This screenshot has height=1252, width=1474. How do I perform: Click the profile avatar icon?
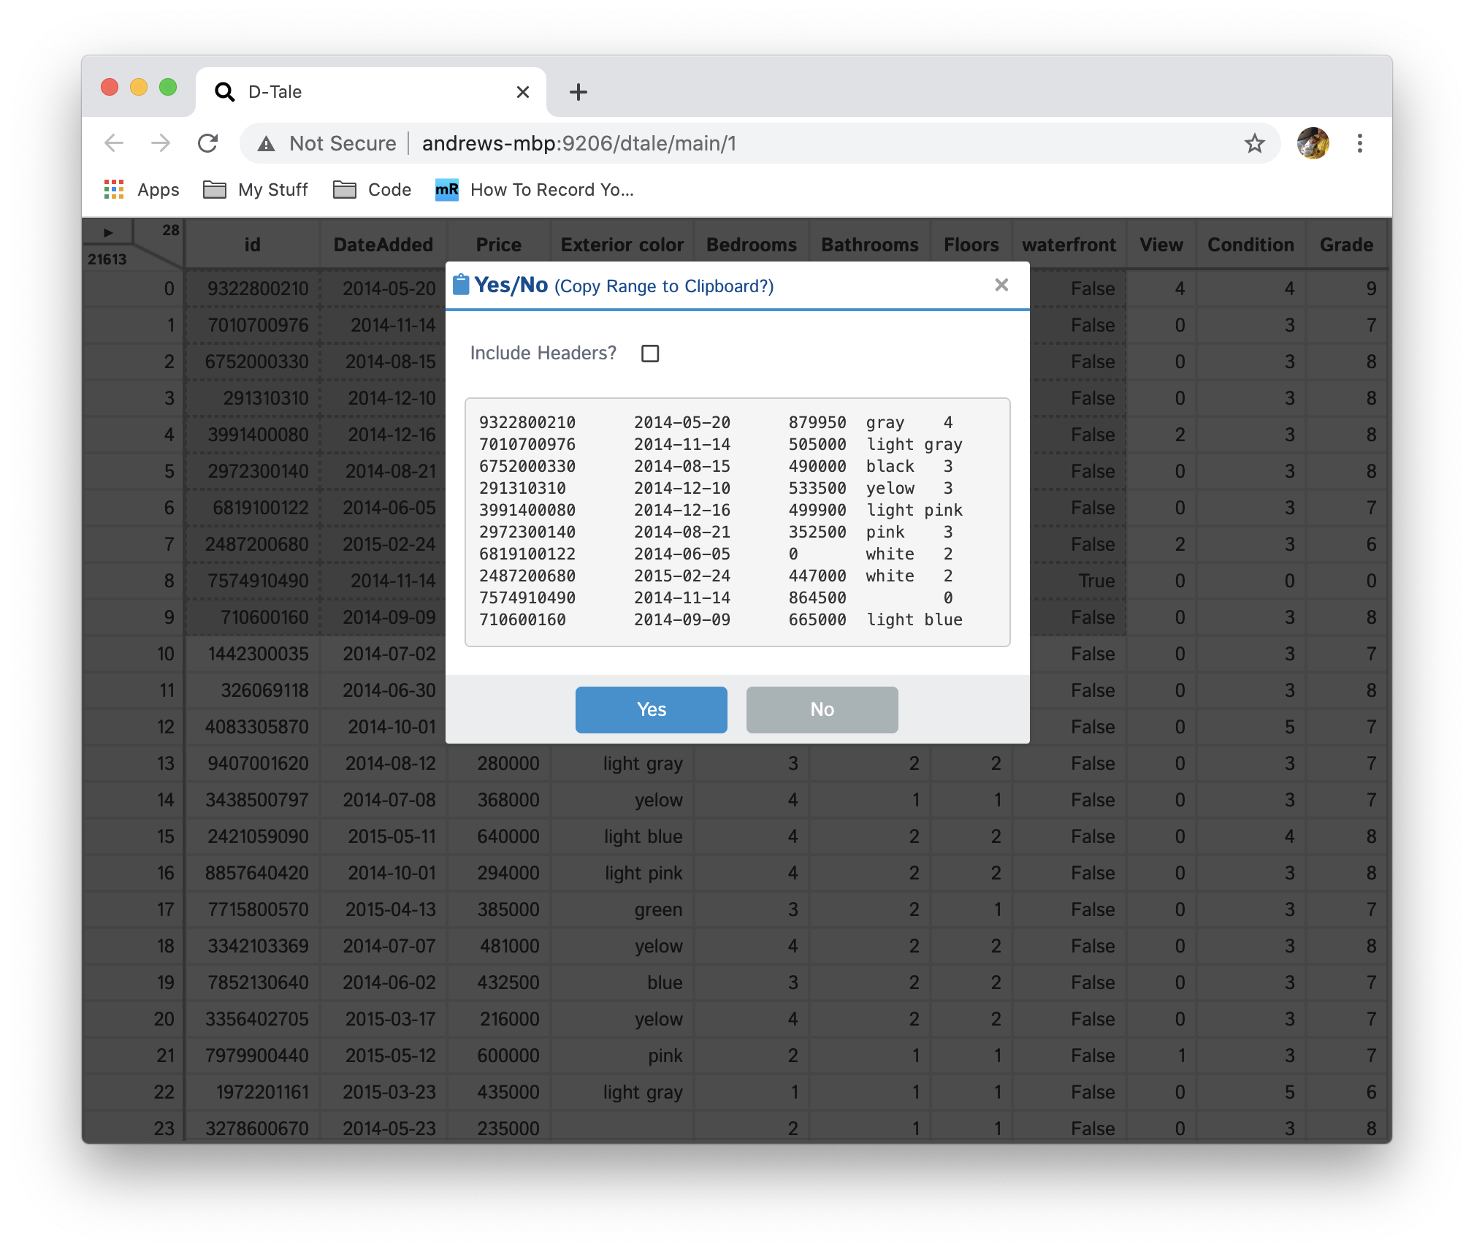point(1313,143)
